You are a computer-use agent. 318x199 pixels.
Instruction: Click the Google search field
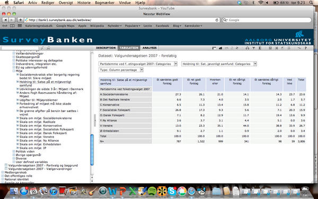267,20
